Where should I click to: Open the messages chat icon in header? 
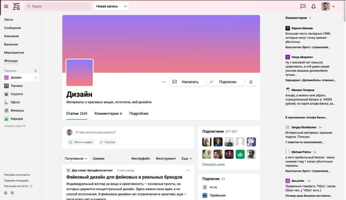(x=303, y=6)
